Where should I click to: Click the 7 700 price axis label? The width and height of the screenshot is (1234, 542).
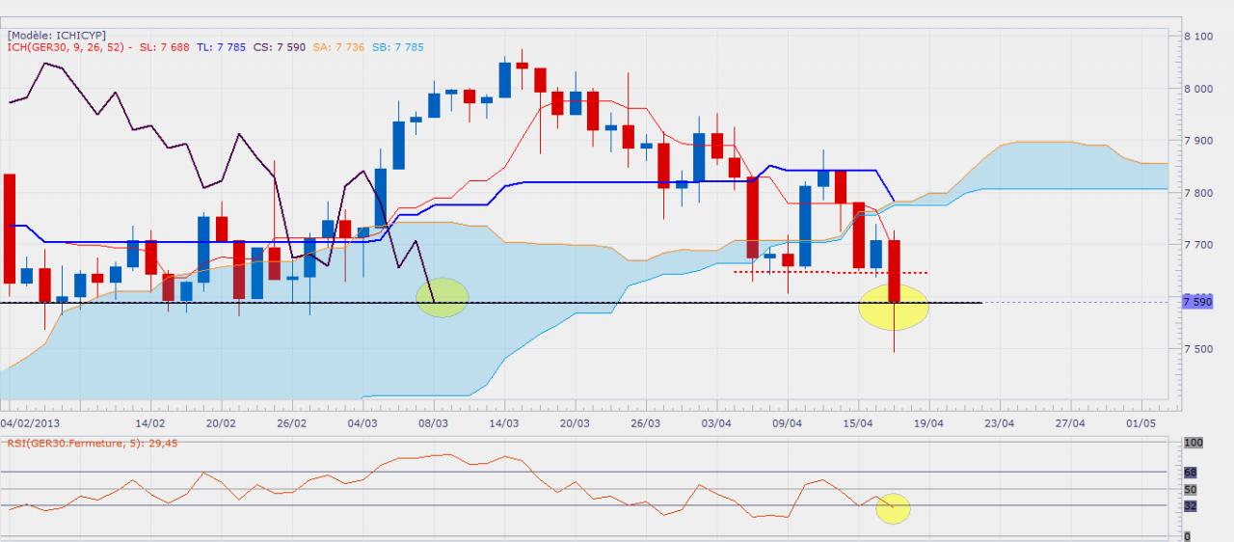(x=1198, y=245)
